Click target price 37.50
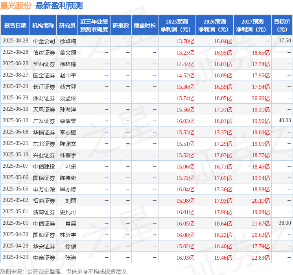This screenshot has height=275, width=293. click(x=285, y=41)
